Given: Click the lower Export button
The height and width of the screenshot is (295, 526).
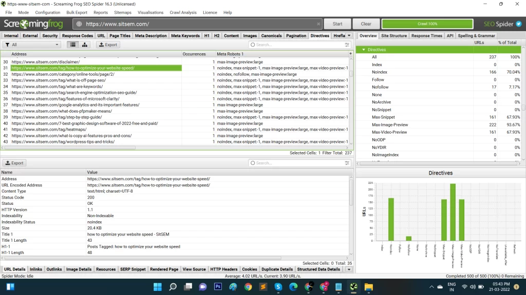Looking at the screenshot, I should point(14,163).
